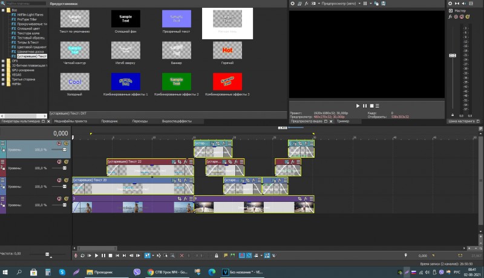Click the record button in transport bar
The height and width of the screenshot is (278, 484).
coord(76,256)
